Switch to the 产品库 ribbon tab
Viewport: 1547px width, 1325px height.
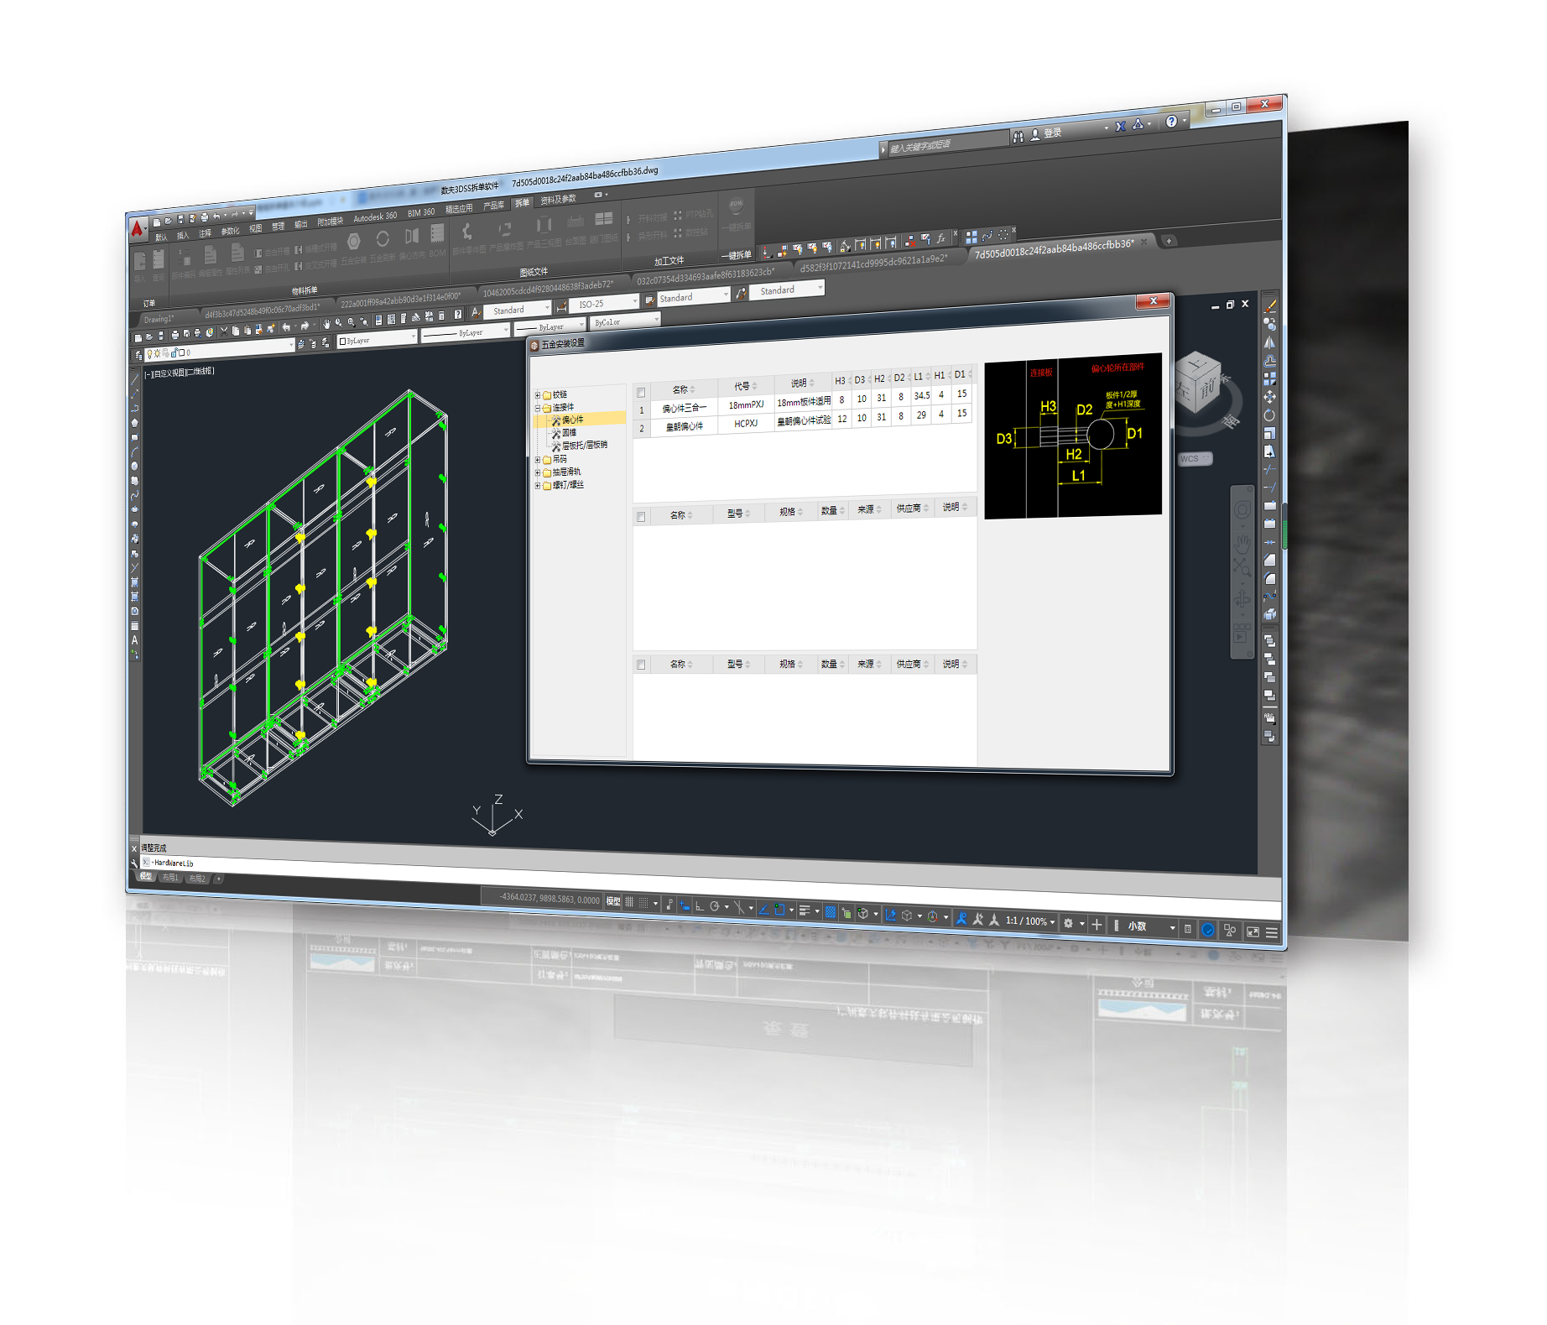coord(493,206)
